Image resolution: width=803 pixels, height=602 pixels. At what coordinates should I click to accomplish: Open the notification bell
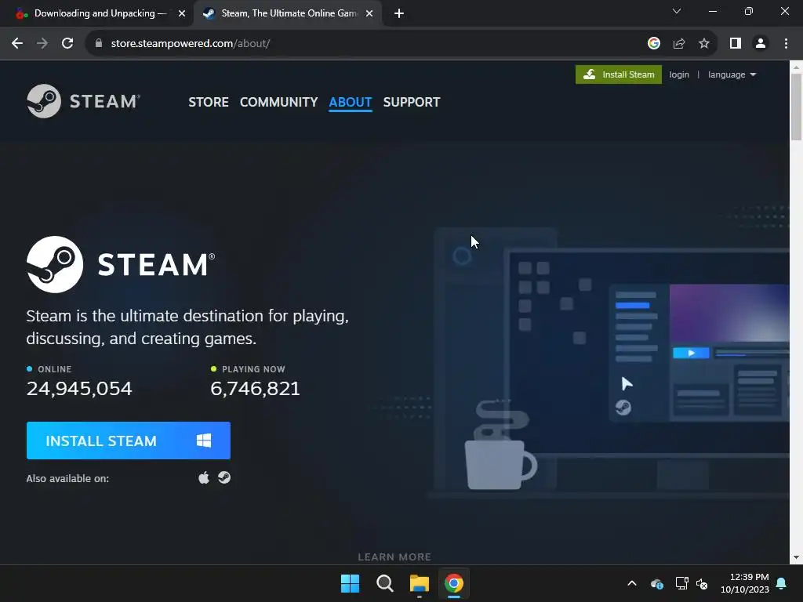782,583
